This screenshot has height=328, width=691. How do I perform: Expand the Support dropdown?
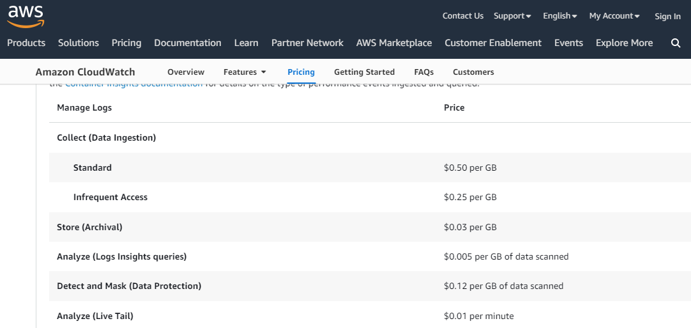[512, 16]
